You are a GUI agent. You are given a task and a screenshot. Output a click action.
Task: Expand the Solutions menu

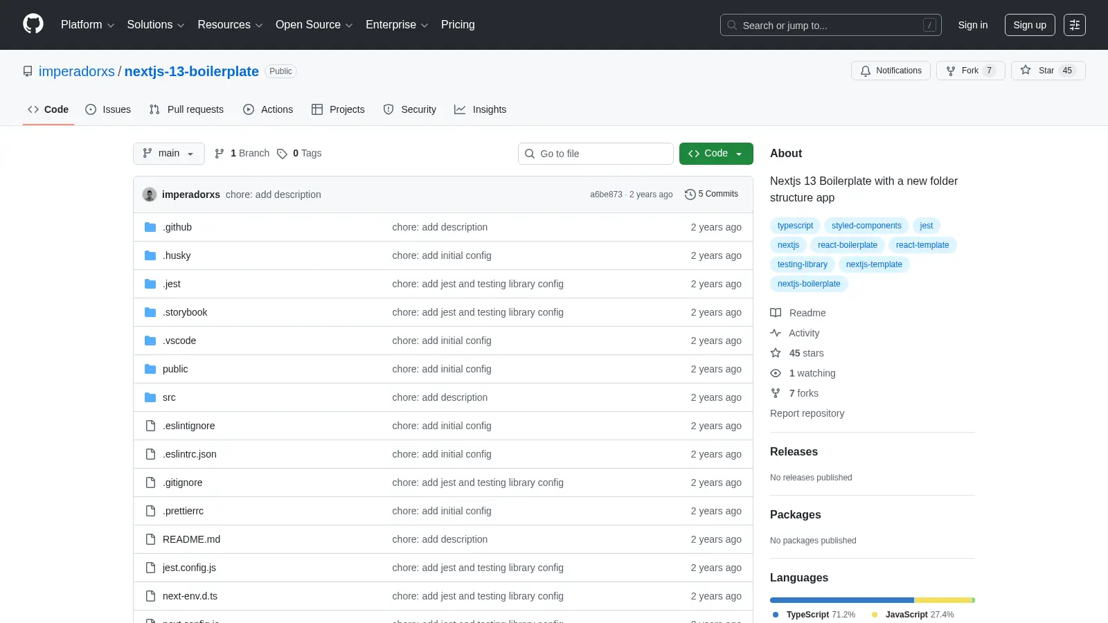(156, 25)
